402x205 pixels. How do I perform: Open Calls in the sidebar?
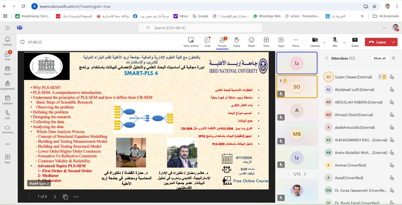coord(8,115)
